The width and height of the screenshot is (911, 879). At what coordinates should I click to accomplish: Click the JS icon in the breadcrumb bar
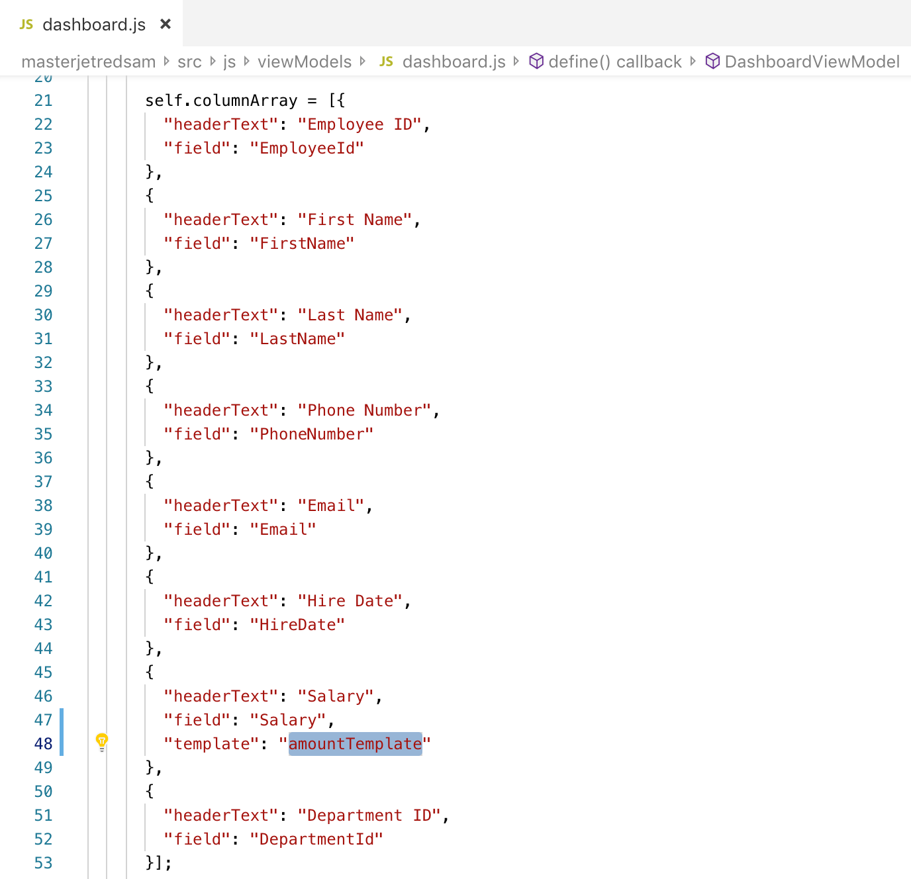(x=386, y=61)
